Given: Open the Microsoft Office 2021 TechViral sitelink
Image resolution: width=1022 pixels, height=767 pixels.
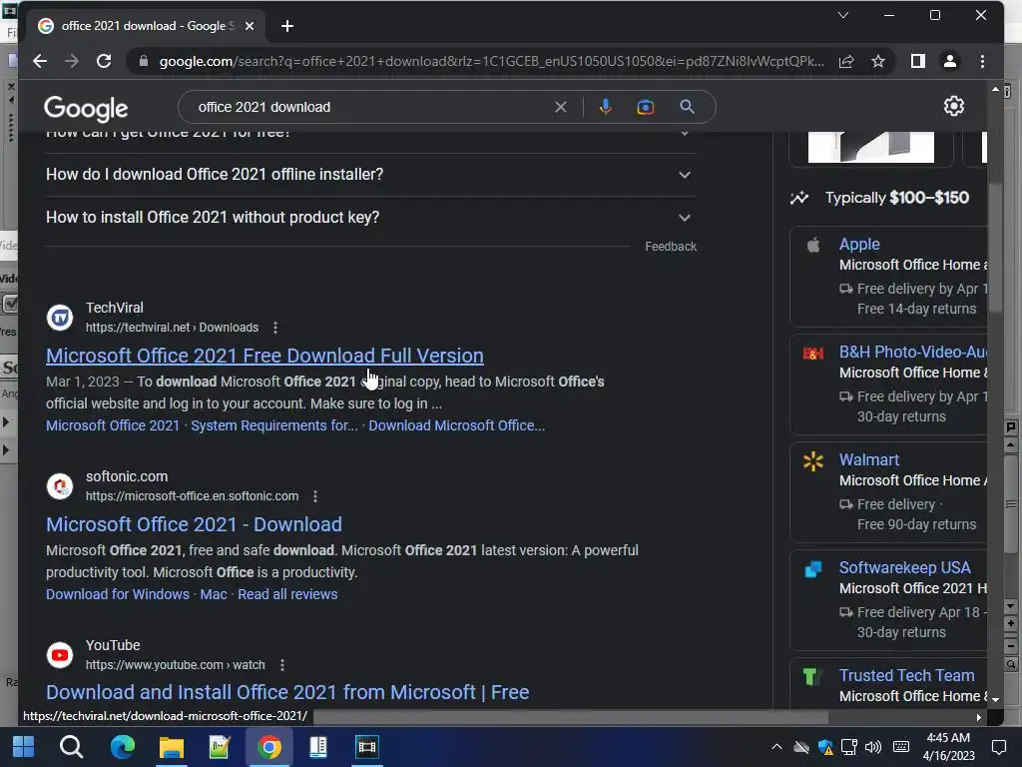Looking at the screenshot, I should [x=113, y=425].
